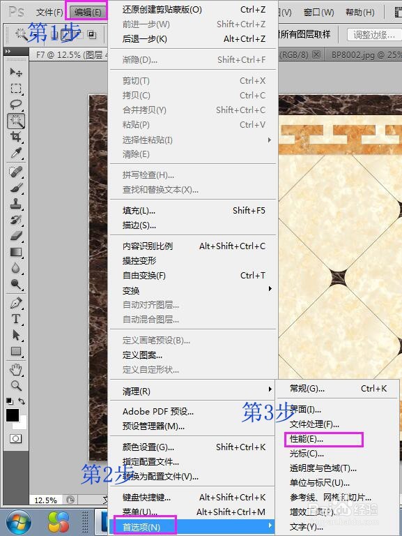The width and height of the screenshot is (402, 536).
Task: Select the Gradient tool
Action: point(16,252)
